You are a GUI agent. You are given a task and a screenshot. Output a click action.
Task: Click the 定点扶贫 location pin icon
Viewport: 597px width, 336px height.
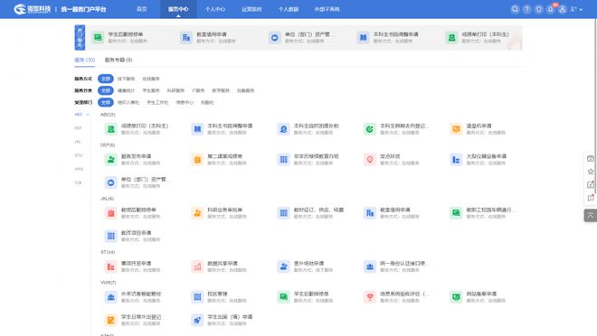(370, 159)
